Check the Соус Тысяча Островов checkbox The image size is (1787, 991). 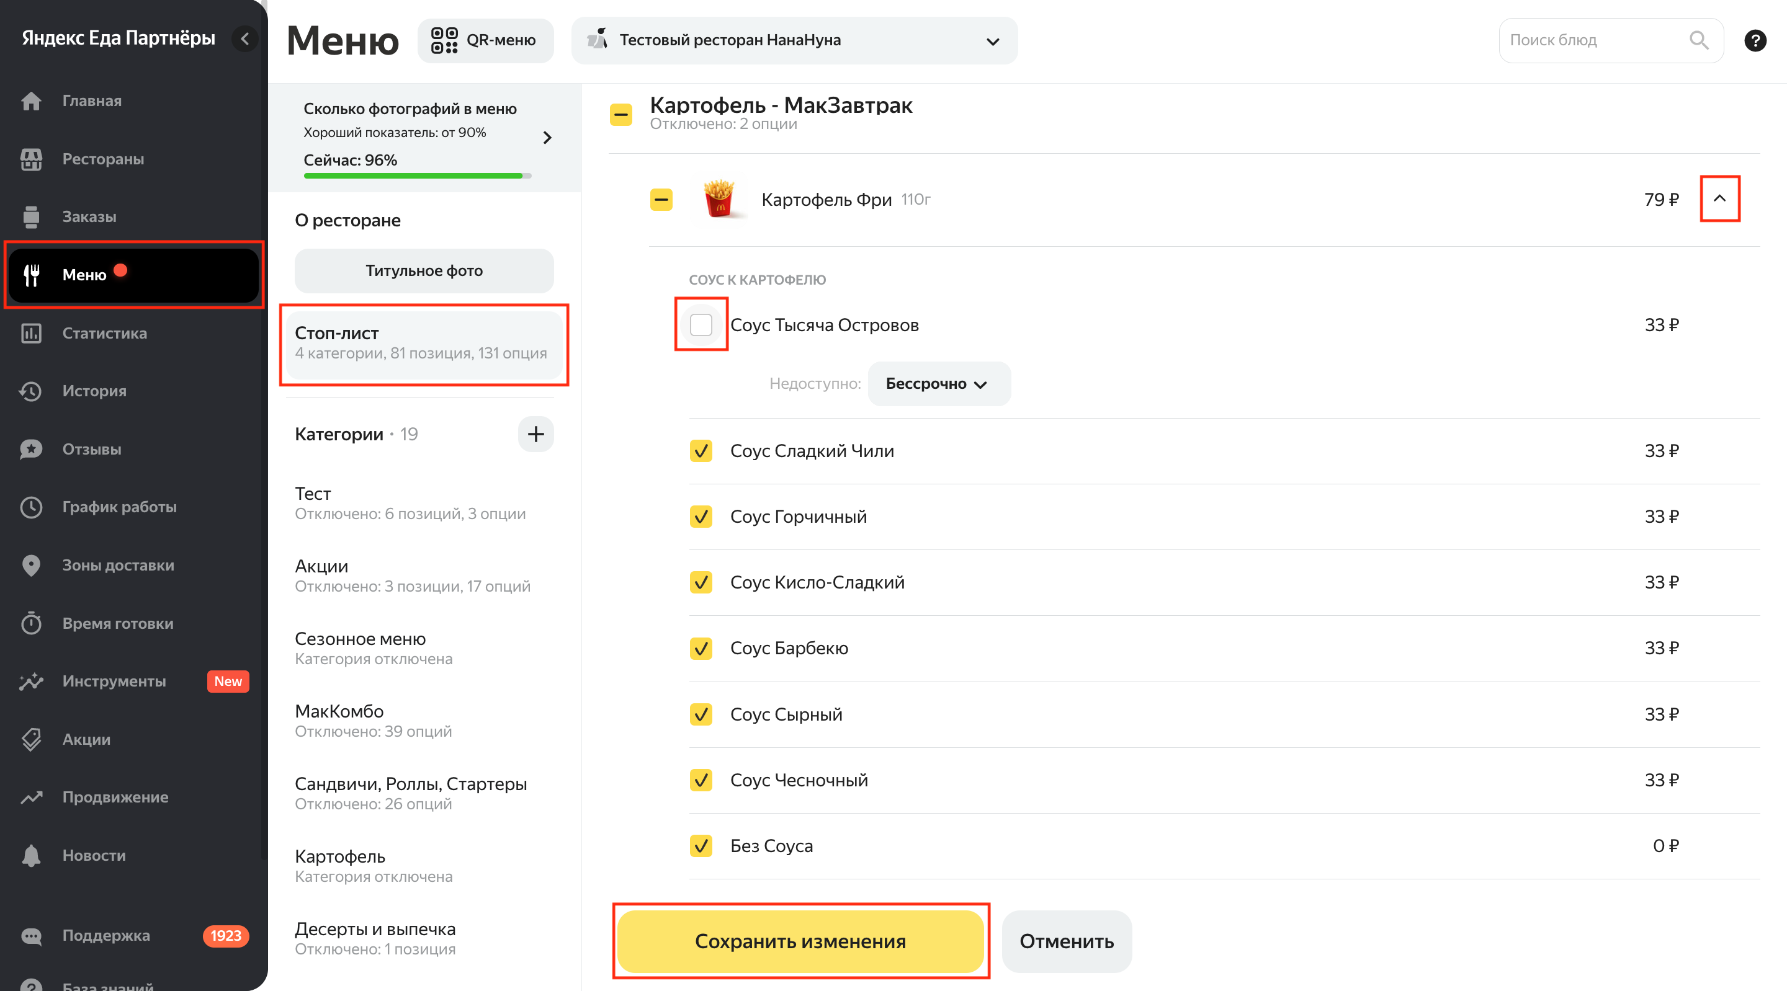click(x=701, y=324)
